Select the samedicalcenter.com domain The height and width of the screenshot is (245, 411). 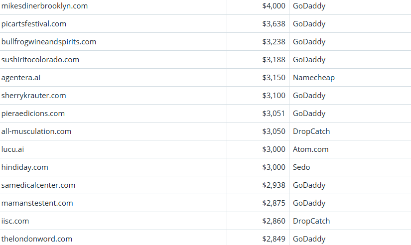38,185
